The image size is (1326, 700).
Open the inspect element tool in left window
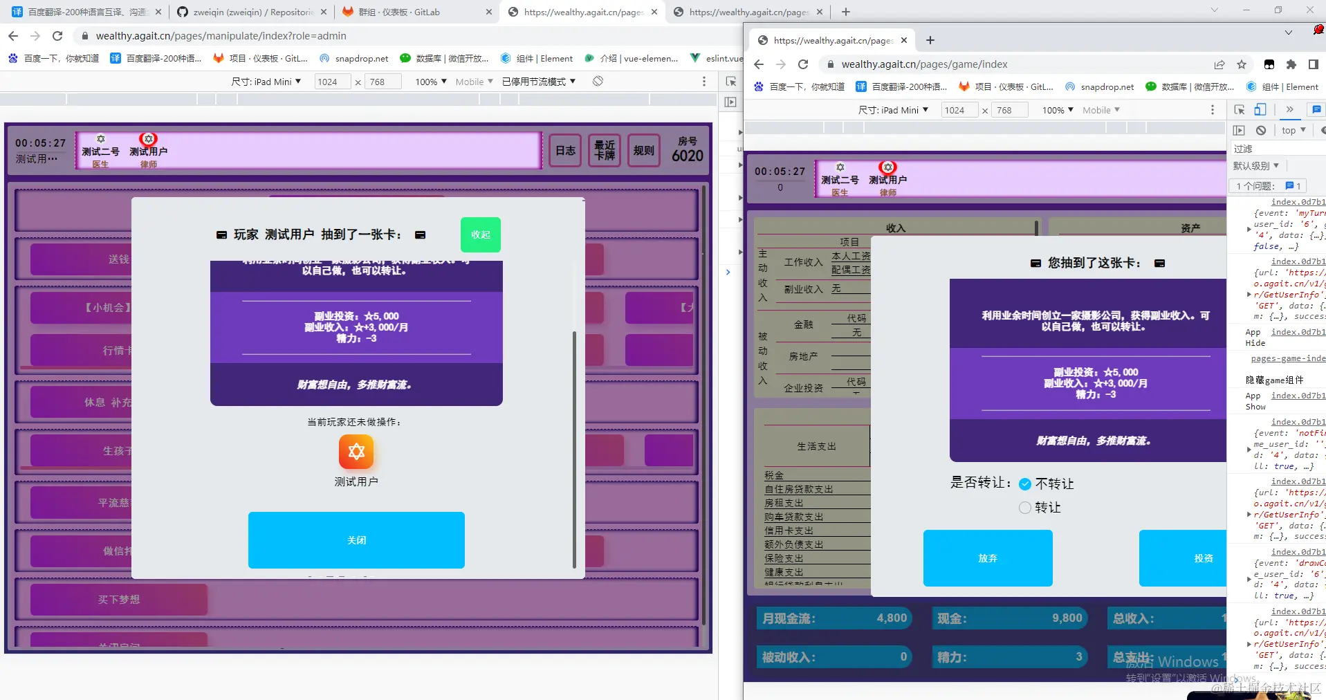click(x=731, y=82)
